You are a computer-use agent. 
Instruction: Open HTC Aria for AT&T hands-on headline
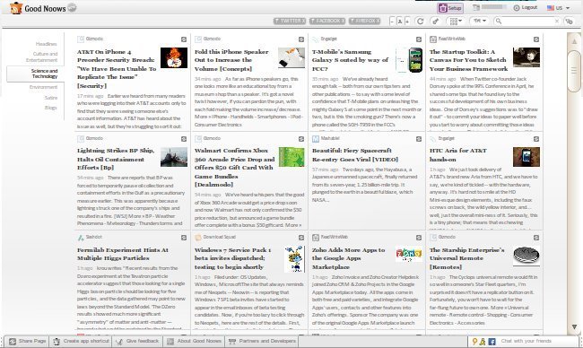[457, 155]
